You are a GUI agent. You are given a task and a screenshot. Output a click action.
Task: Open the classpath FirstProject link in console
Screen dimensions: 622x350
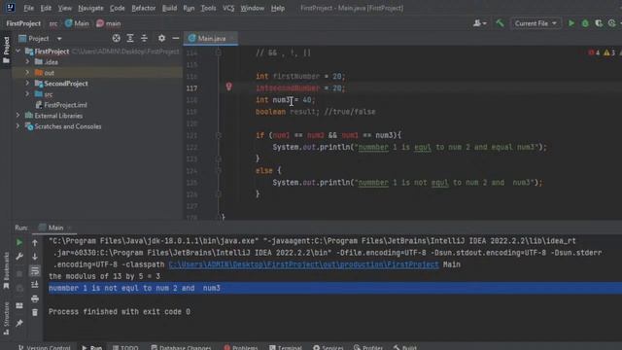[x=304, y=264]
